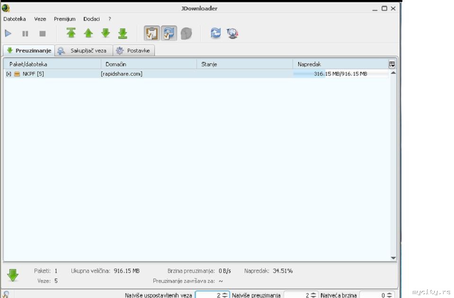This screenshot has height=298, width=454.
Task: Click the [rapidshare.com] host cell
Action: click(122, 74)
